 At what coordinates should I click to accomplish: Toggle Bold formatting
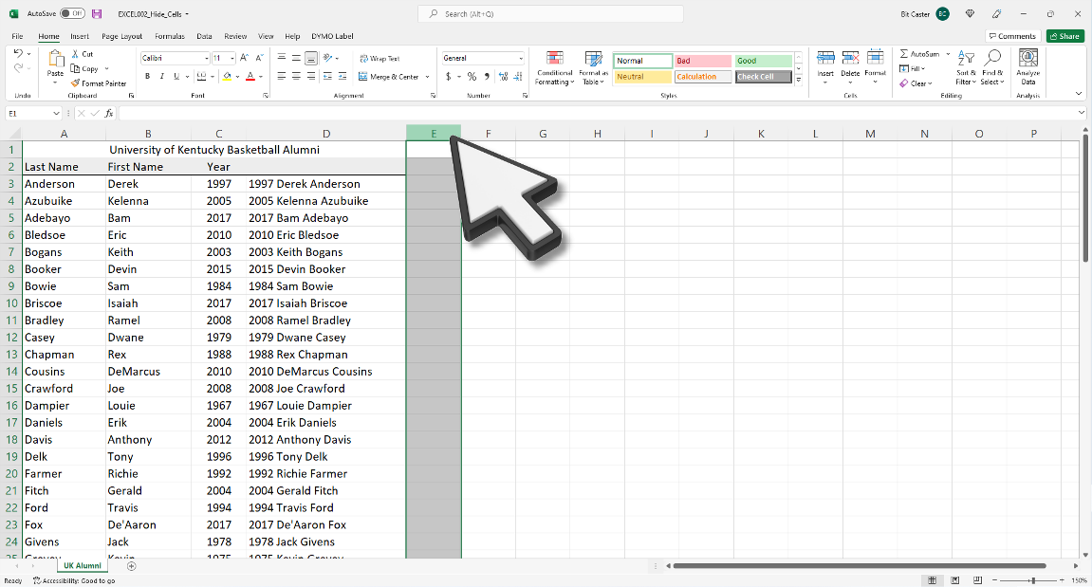click(x=147, y=77)
